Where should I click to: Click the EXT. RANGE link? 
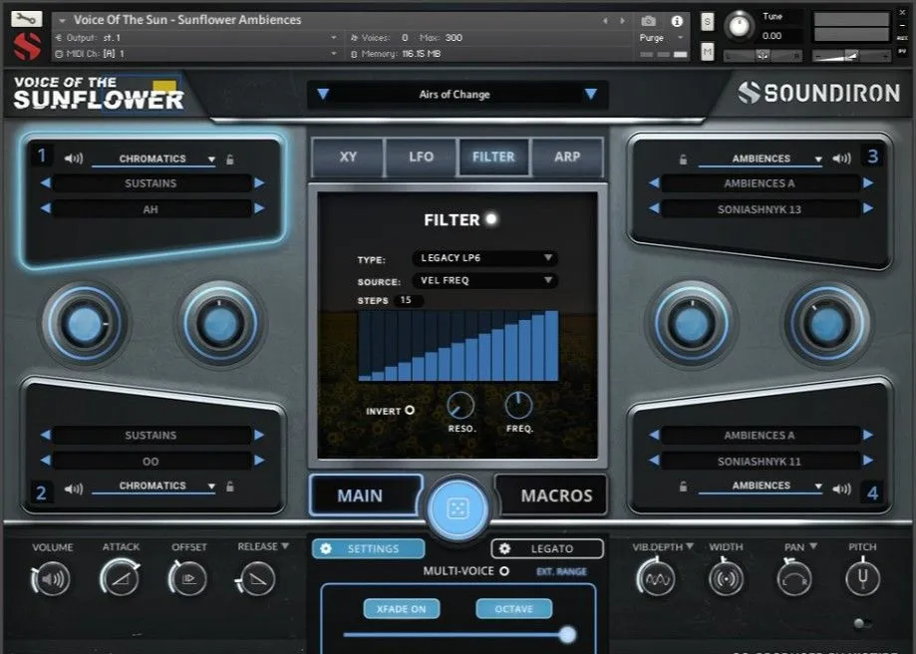(561, 571)
